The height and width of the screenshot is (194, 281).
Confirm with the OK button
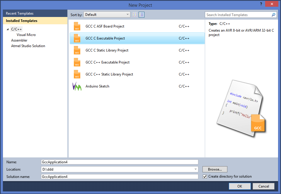coord(240,186)
